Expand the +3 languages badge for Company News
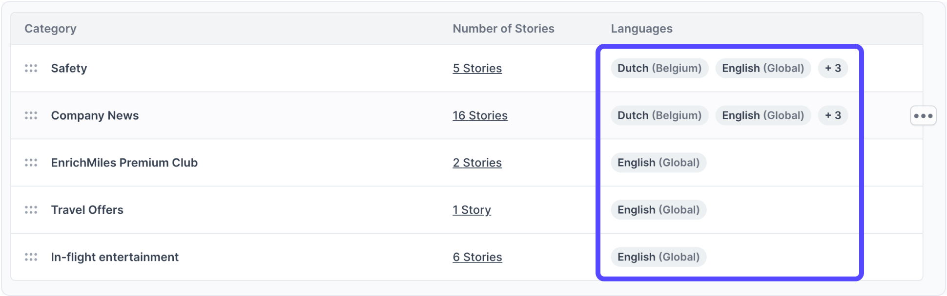 (x=833, y=115)
